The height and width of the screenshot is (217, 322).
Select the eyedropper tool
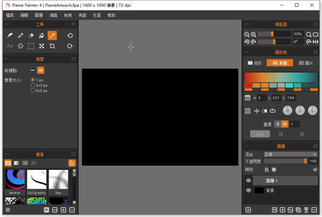point(52,35)
